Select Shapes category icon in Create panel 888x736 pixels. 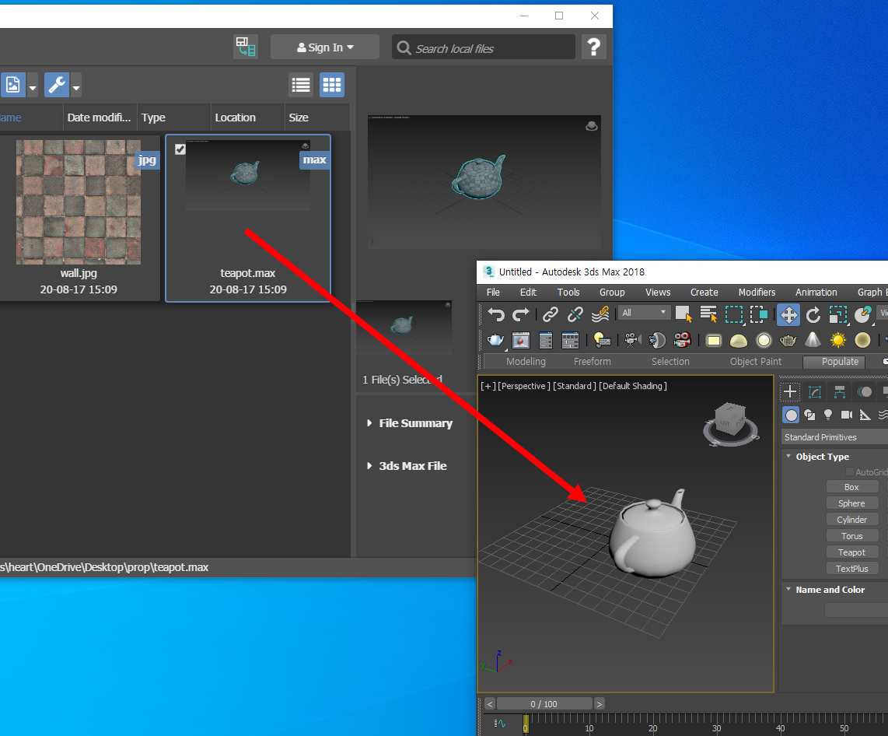809,415
